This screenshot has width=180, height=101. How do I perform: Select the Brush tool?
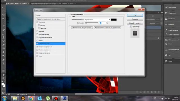3,34
